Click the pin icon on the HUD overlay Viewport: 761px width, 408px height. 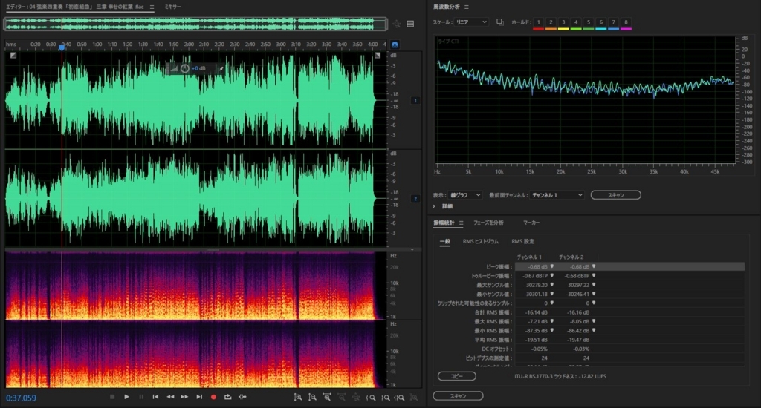coord(221,68)
